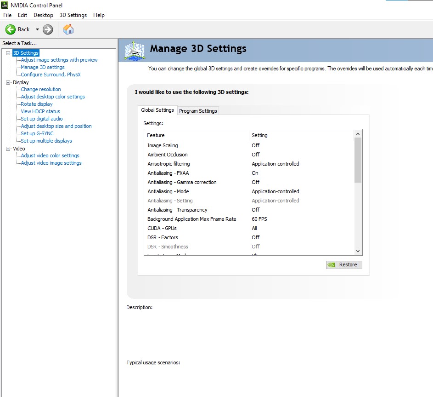Open Rotate display task
The width and height of the screenshot is (433, 397).
pos(37,104)
